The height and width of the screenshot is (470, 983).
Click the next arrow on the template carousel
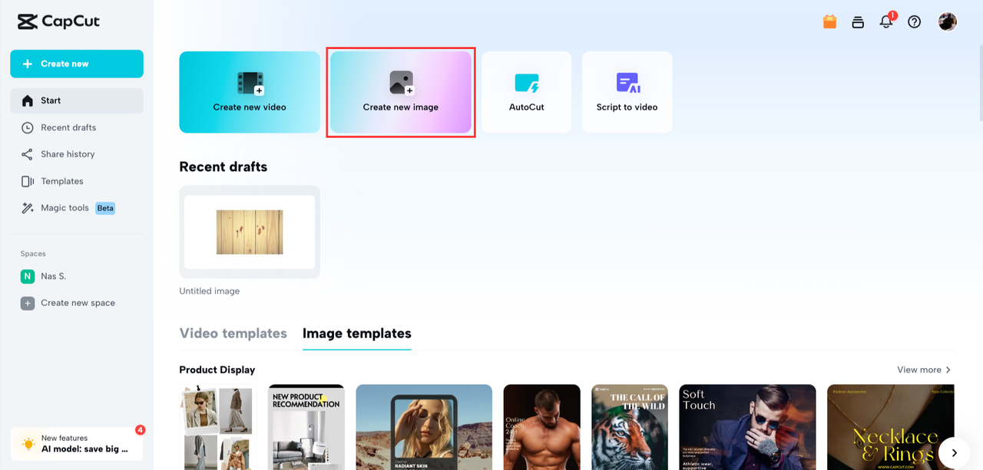coord(955,452)
